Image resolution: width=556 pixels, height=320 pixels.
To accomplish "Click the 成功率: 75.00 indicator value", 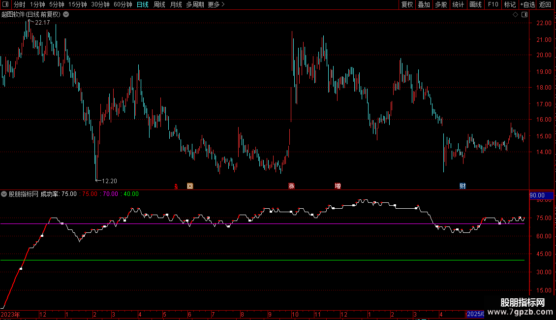I will click(59, 194).
